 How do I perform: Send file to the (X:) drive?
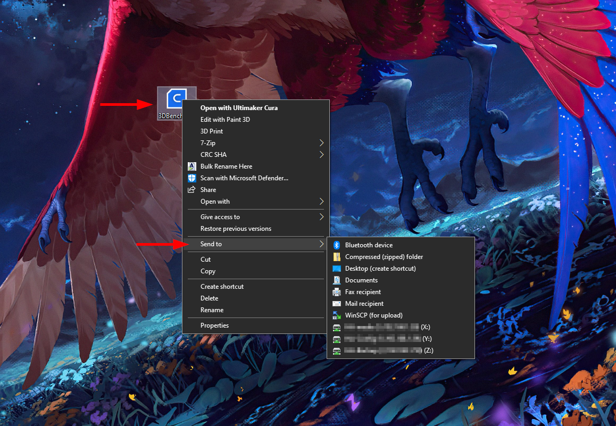click(401, 327)
